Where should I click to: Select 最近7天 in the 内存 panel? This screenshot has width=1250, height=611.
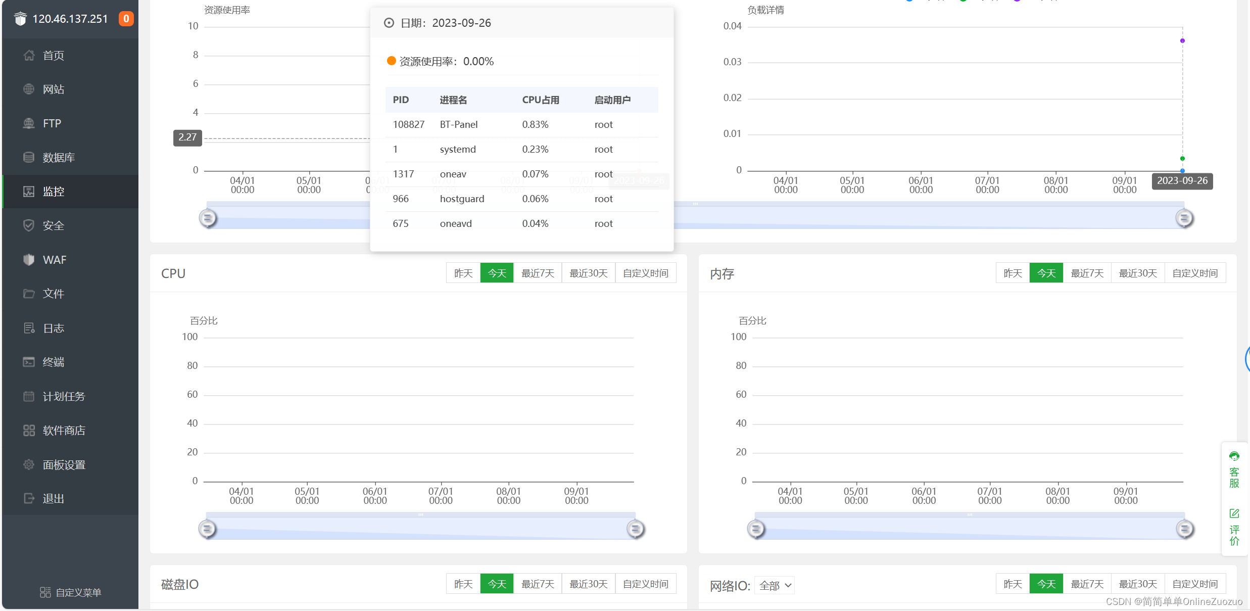[1087, 273]
